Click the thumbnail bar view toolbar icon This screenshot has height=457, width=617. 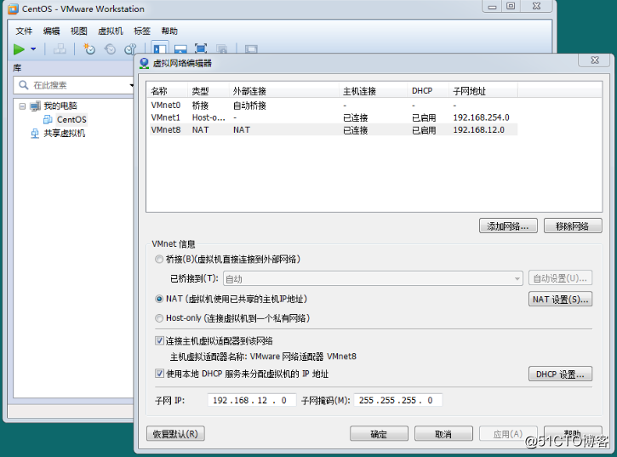coord(180,49)
